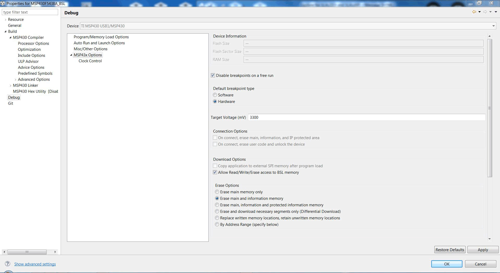Expand the MSP430 Linker node
The image size is (500, 273).
coord(10,85)
